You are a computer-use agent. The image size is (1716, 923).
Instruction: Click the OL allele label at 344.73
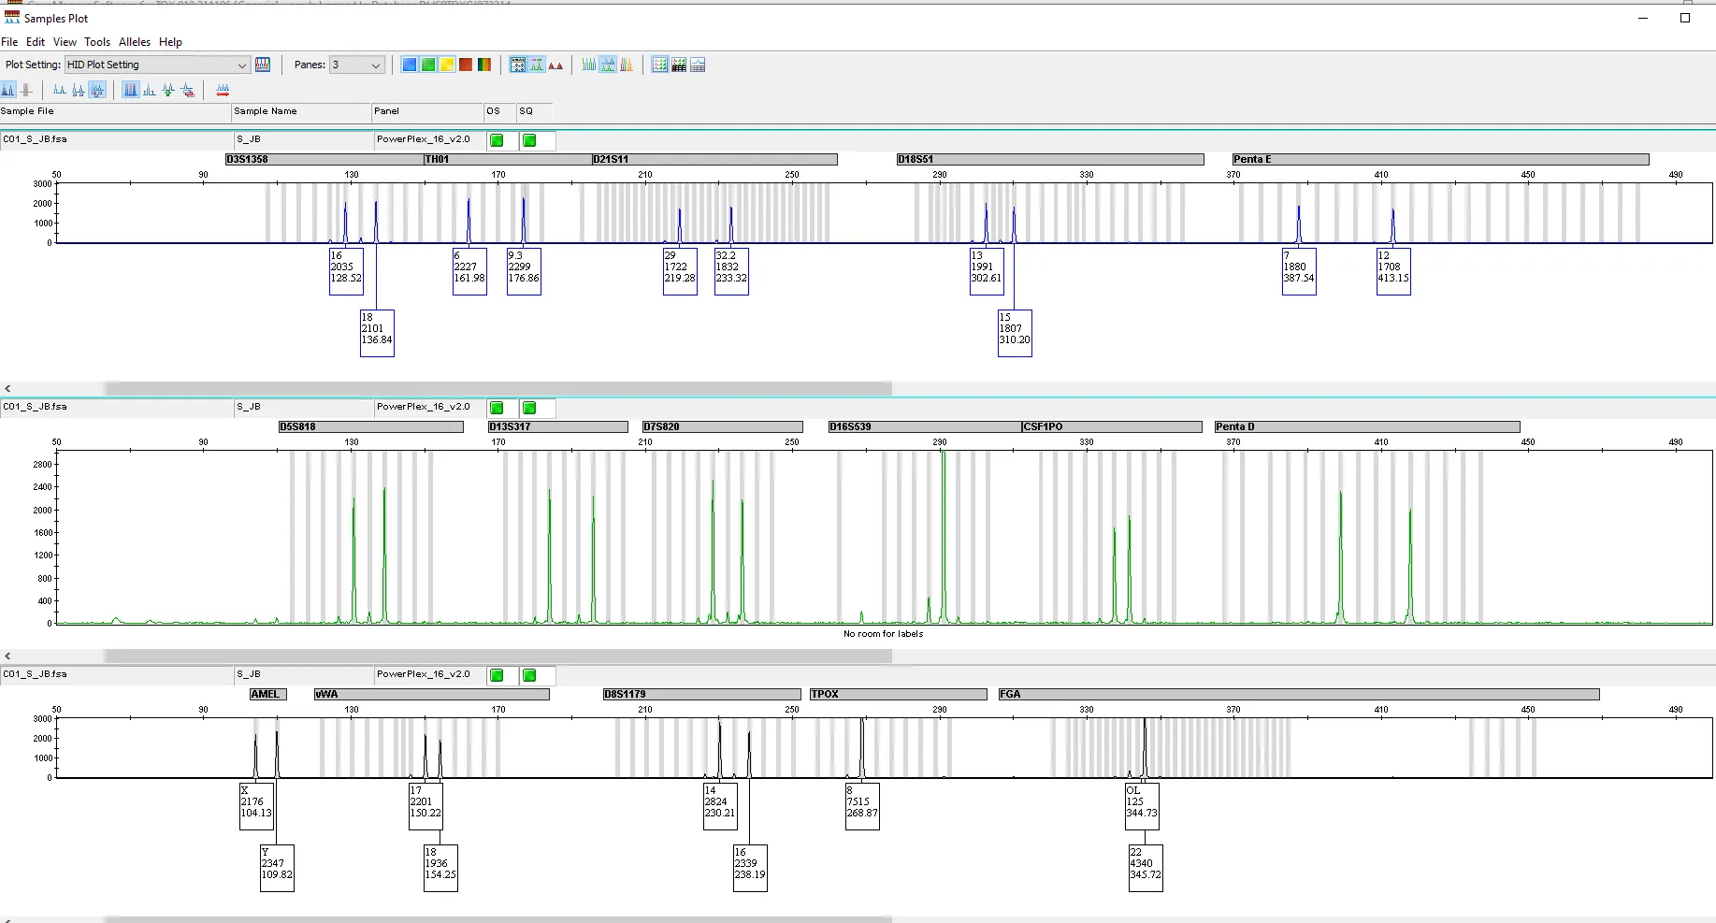[1142, 806]
